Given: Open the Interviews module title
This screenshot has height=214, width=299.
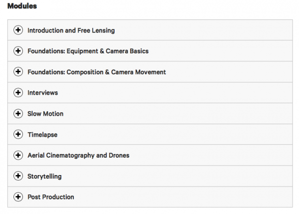Looking at the screenshot, I should click(x=43, y=93).
